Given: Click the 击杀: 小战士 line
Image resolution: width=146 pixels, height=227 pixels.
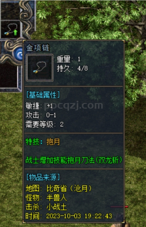Looking at the screenshot, I should click(46, 207).
